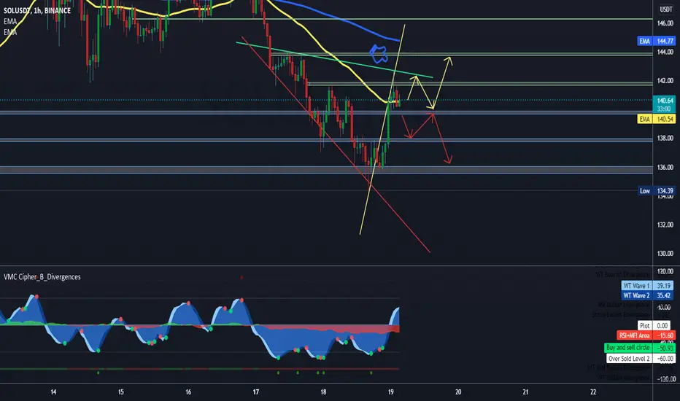Click date 16 on the time axis
Image resolution: width=680 pixels, height=401 pixels.
(188, 392)
